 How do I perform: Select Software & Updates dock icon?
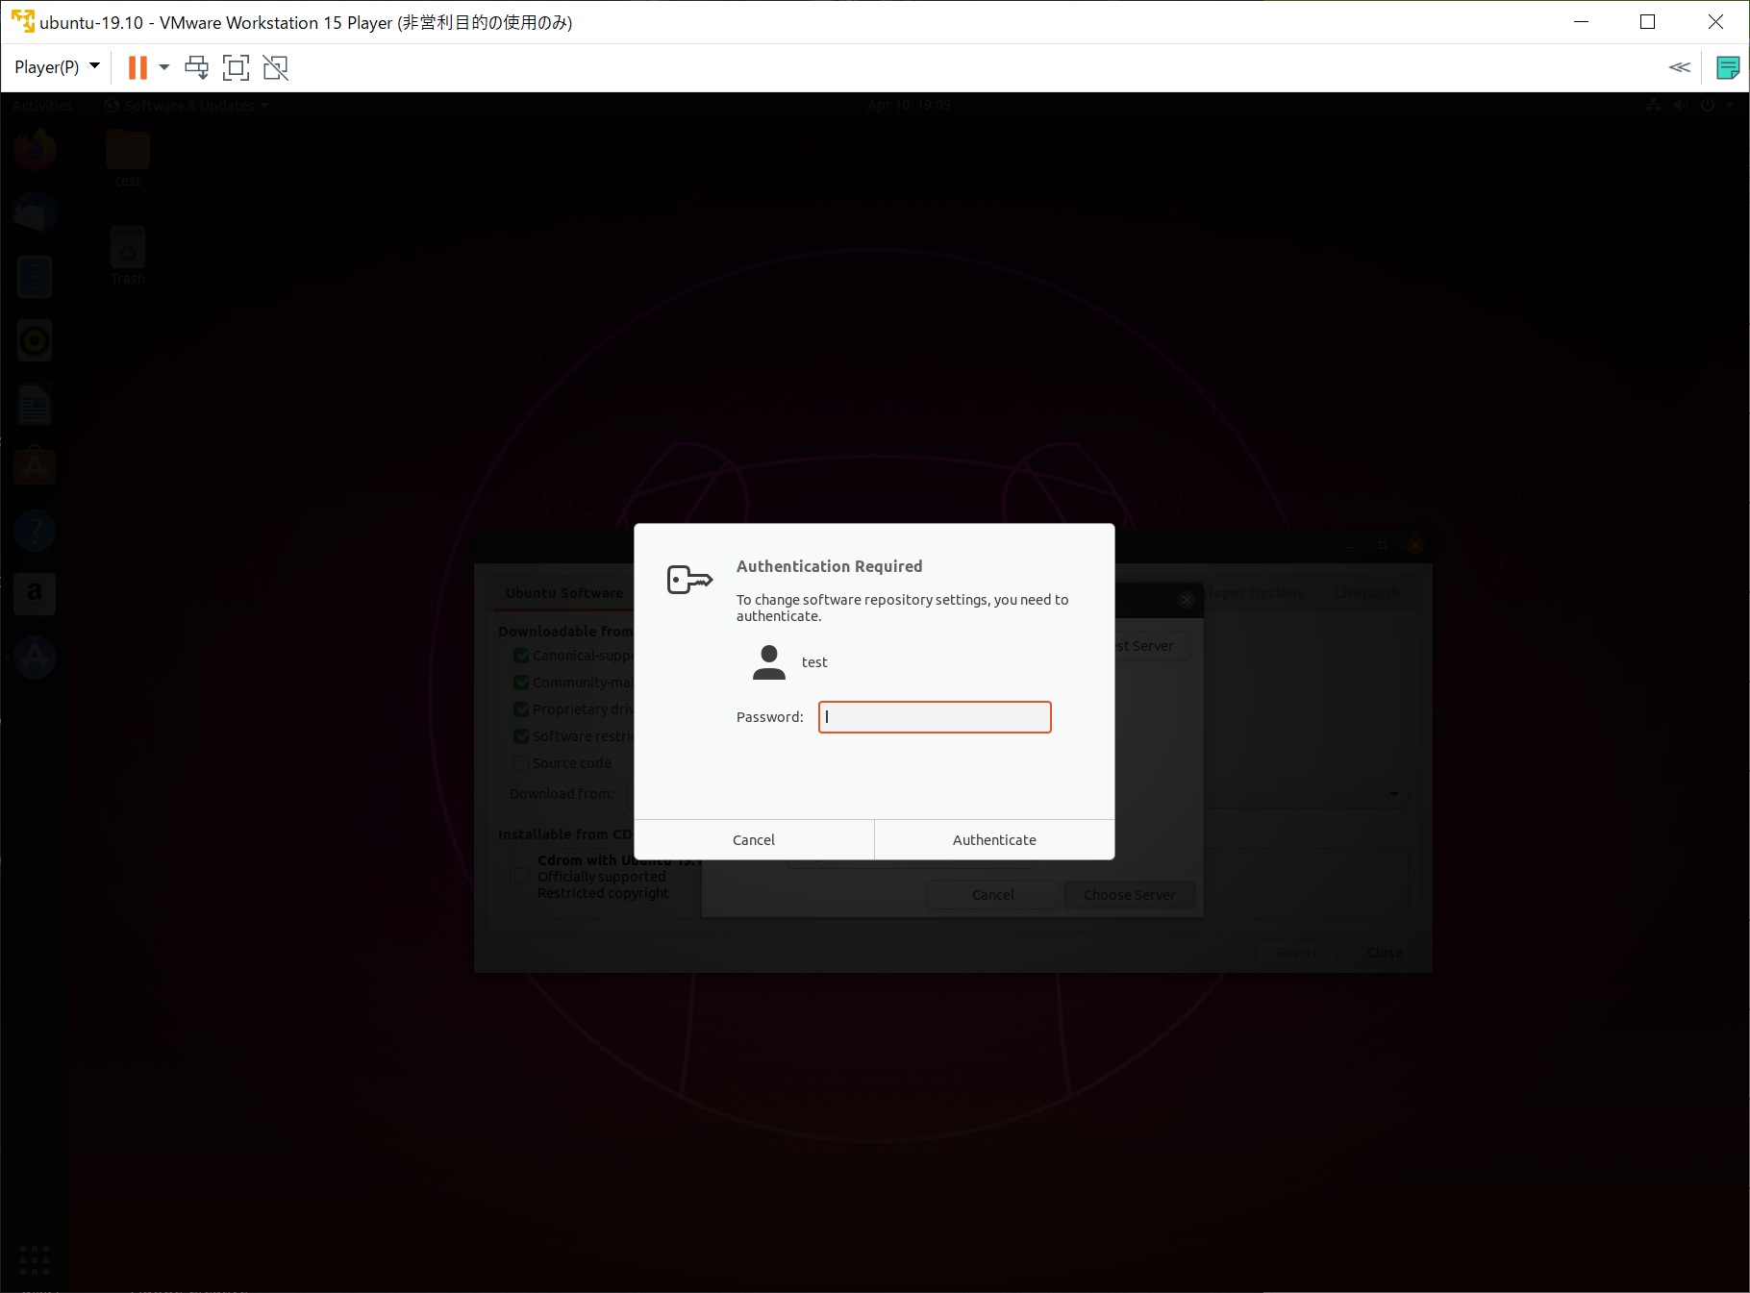(x=35, y=659)
